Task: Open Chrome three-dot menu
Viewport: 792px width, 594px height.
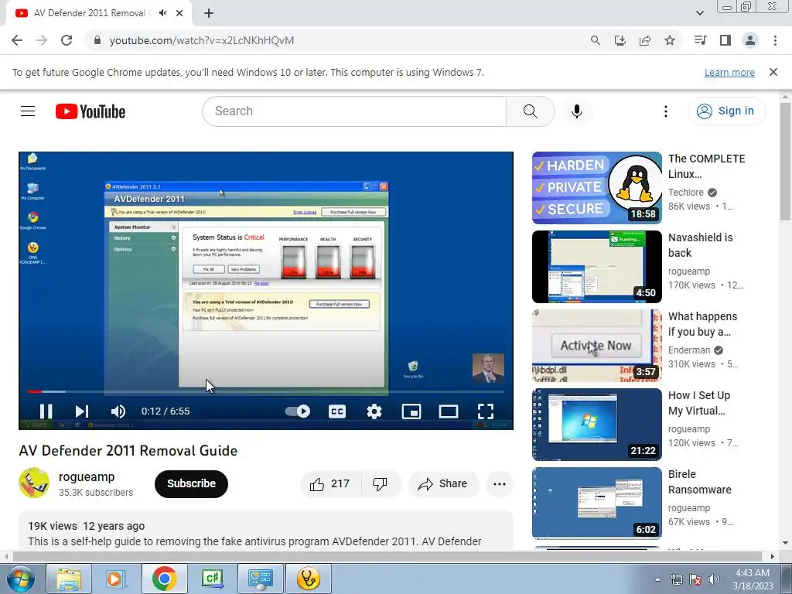Action: coord(775,40)
